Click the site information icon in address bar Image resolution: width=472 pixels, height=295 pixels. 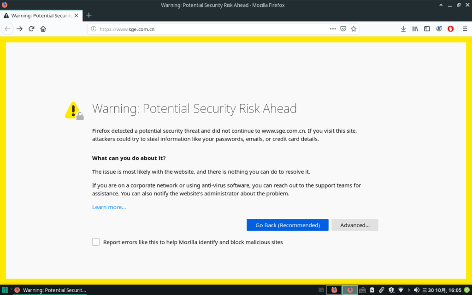point(94,29)
